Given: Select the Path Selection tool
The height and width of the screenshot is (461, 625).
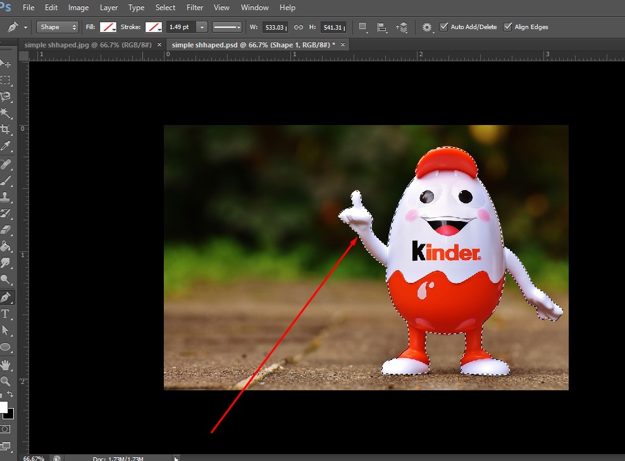Looking at the screenshot, I should [6, 330].
